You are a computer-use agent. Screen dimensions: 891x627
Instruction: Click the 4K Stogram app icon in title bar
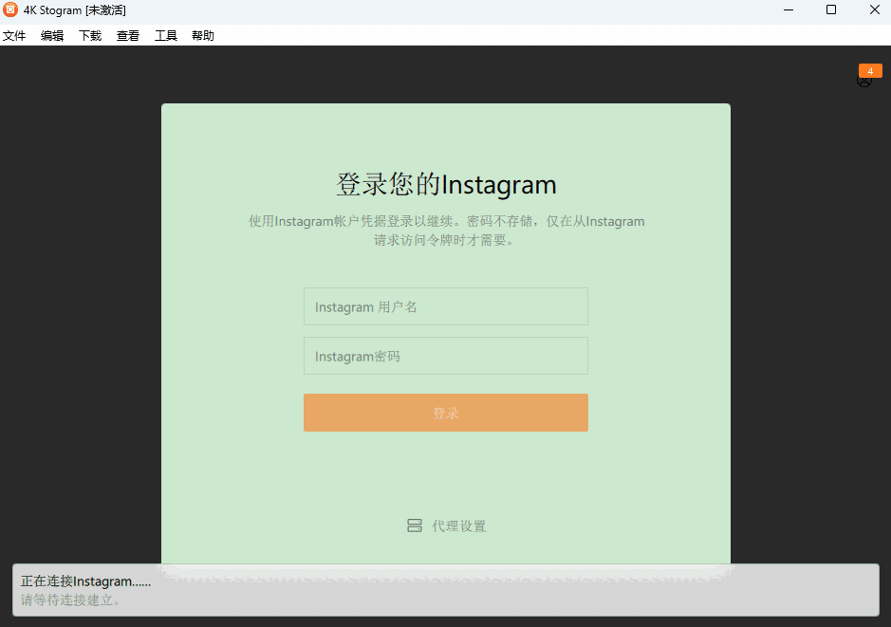coord(9,10)
